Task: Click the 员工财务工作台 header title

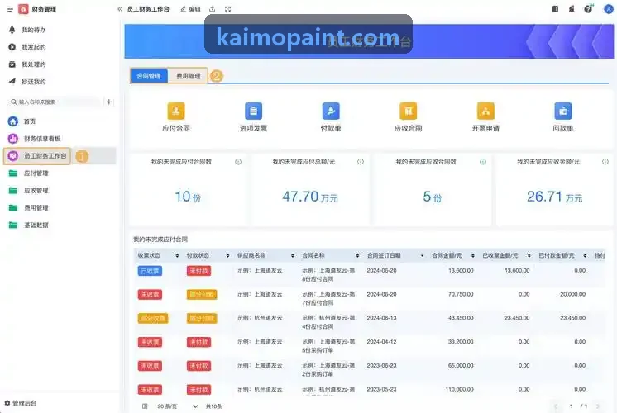Action: point(148,9)
